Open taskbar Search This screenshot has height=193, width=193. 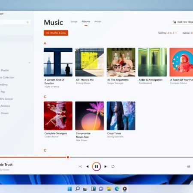pos(78,189)
